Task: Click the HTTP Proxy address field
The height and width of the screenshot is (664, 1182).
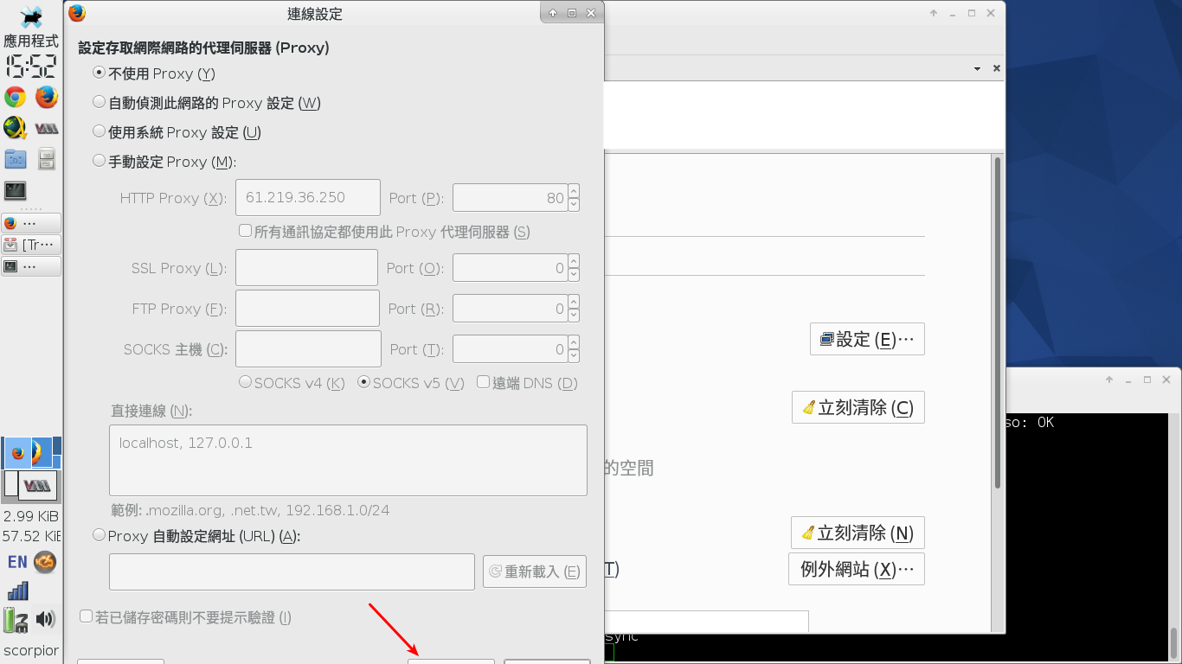Action: pos(308,197)
